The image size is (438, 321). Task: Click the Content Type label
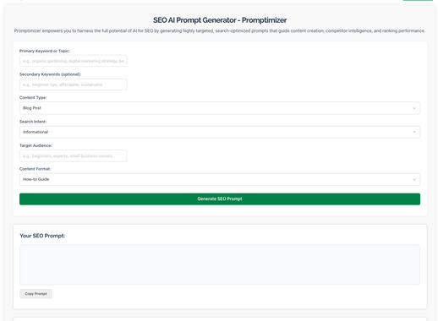tap(33, 98)
